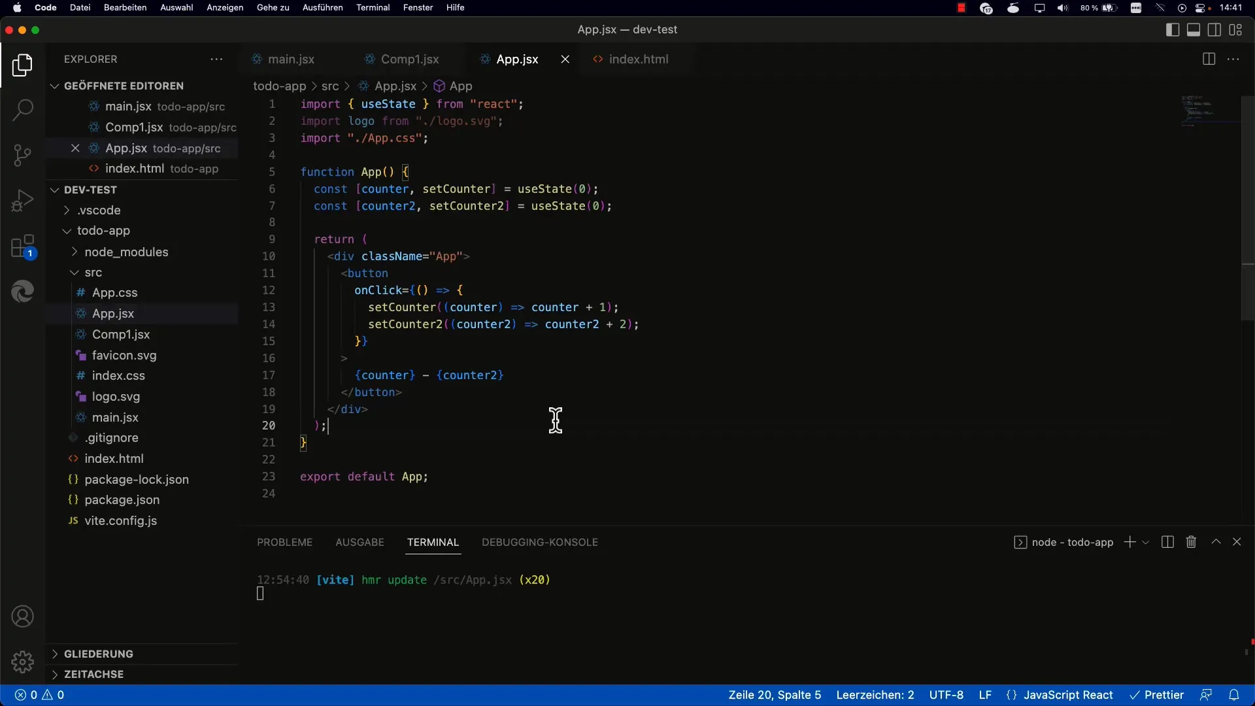
Task: Expand the .vscode folder
Action: pos(142,210)
